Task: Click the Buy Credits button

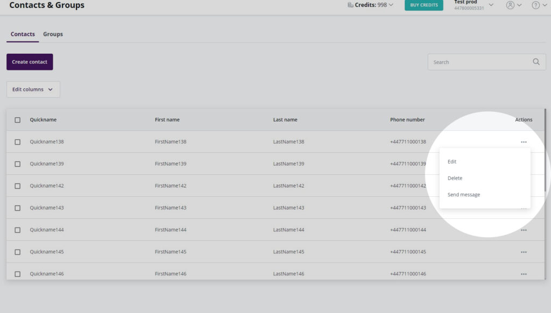Action: pyautogui.click(x=423, y=4)
